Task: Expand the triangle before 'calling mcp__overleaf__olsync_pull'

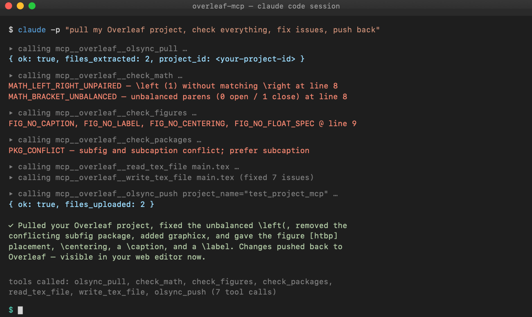Action: pyautogui.click(x=11, y=48)
